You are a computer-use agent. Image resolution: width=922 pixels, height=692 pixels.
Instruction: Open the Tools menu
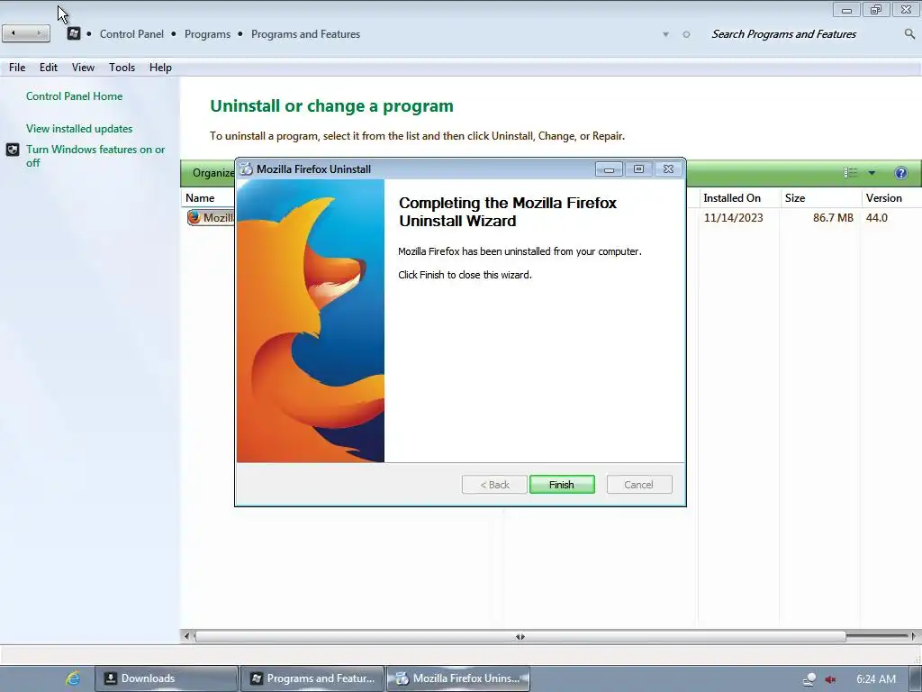coord(122,67)
